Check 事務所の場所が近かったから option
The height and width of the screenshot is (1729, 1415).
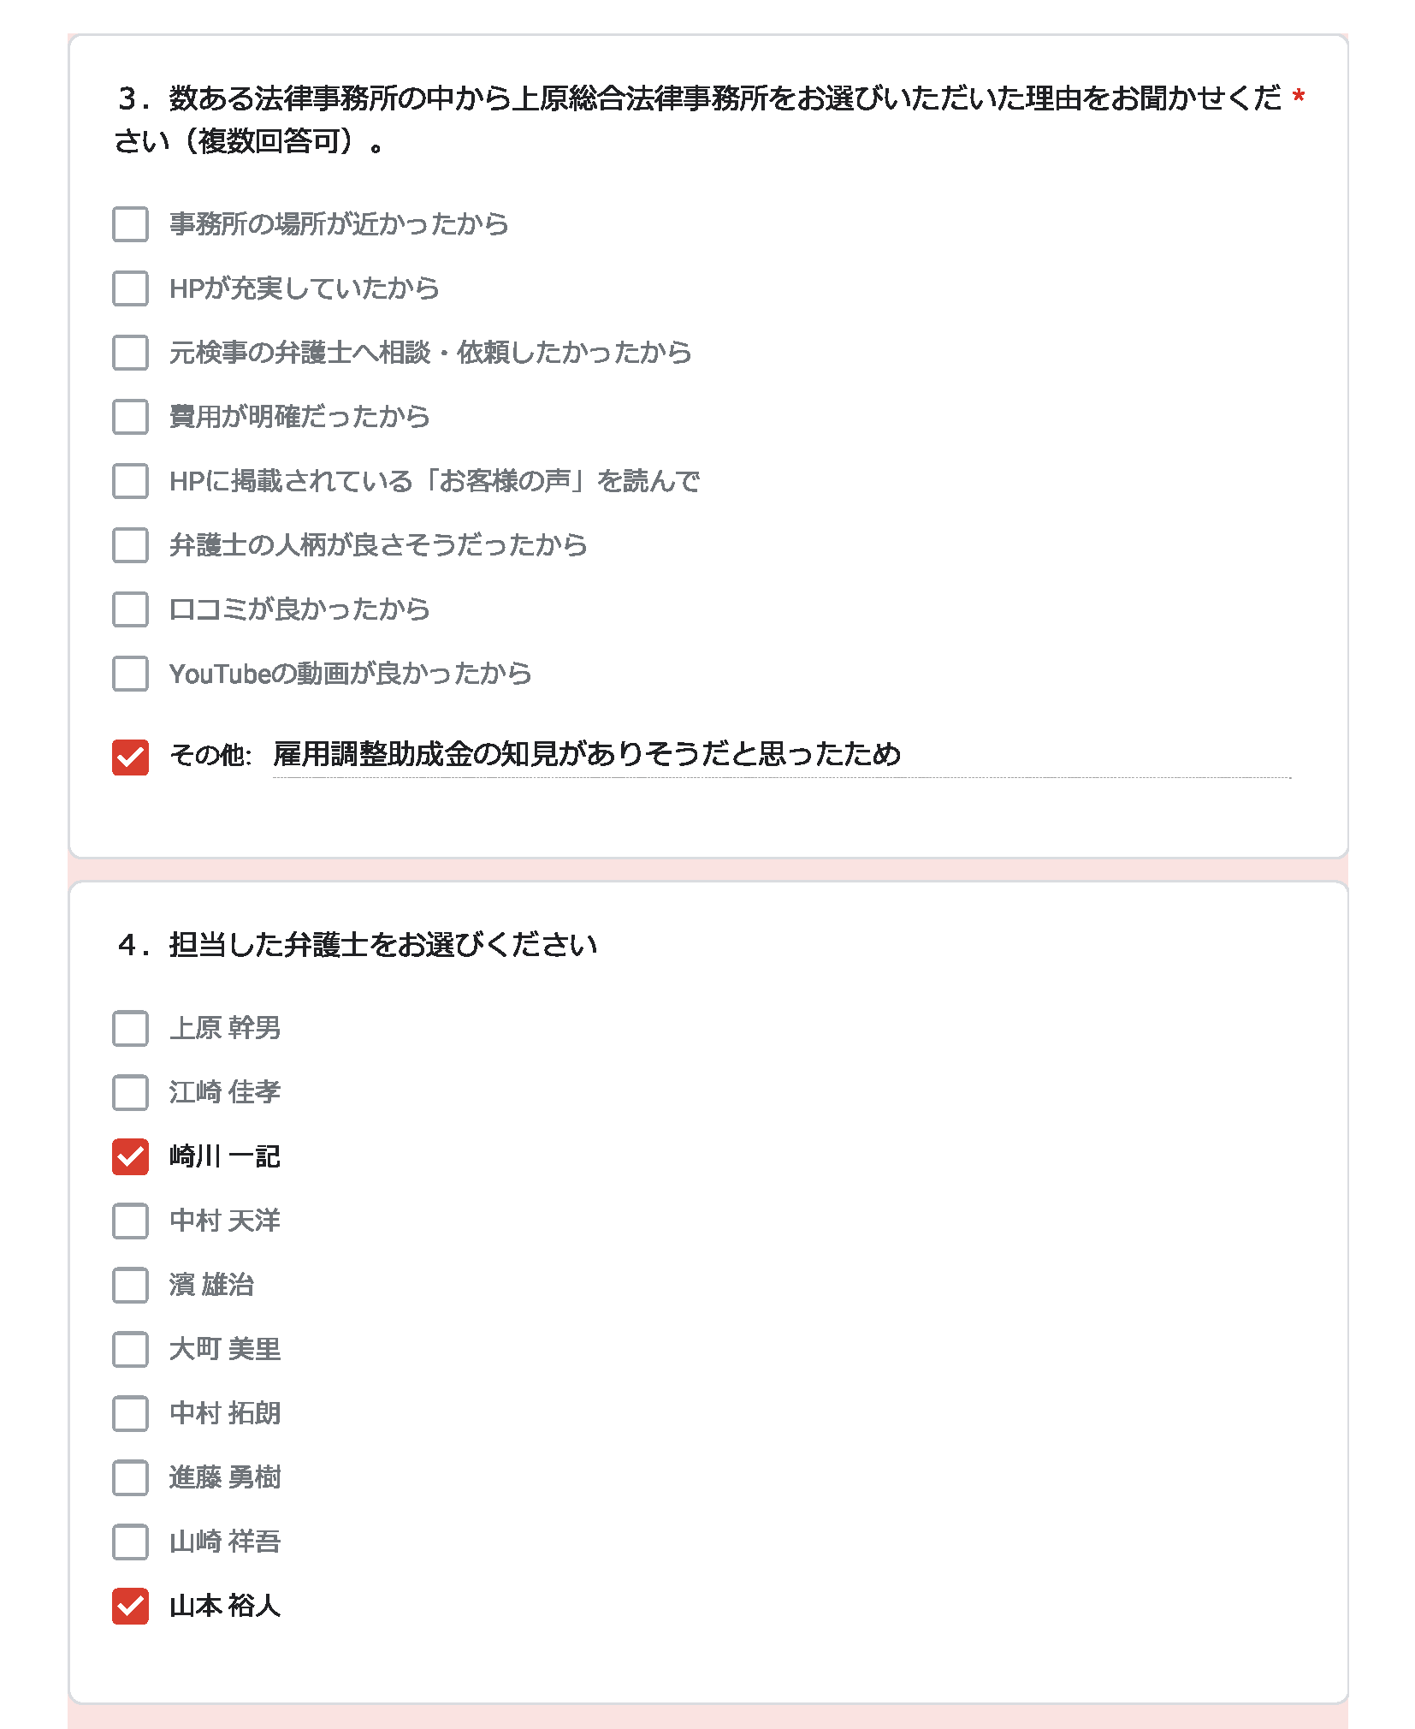(x=130, y=224)
